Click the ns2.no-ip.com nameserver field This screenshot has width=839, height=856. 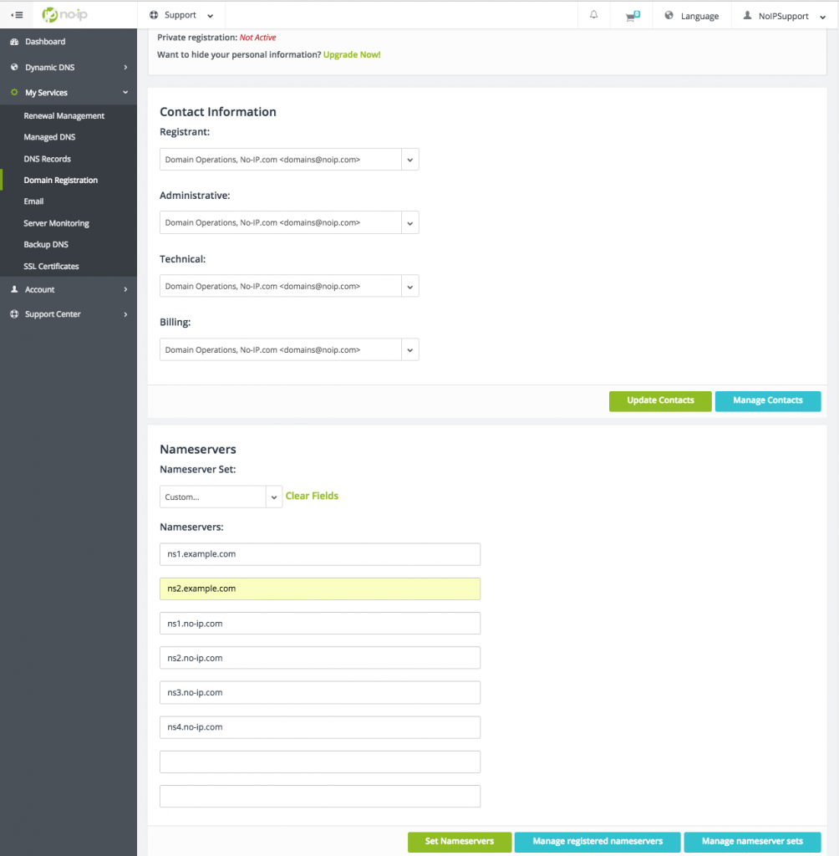pyautogui.click(x=320, y=658)
